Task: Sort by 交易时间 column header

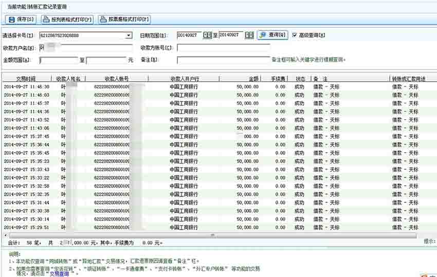Action: pos(26,79)
